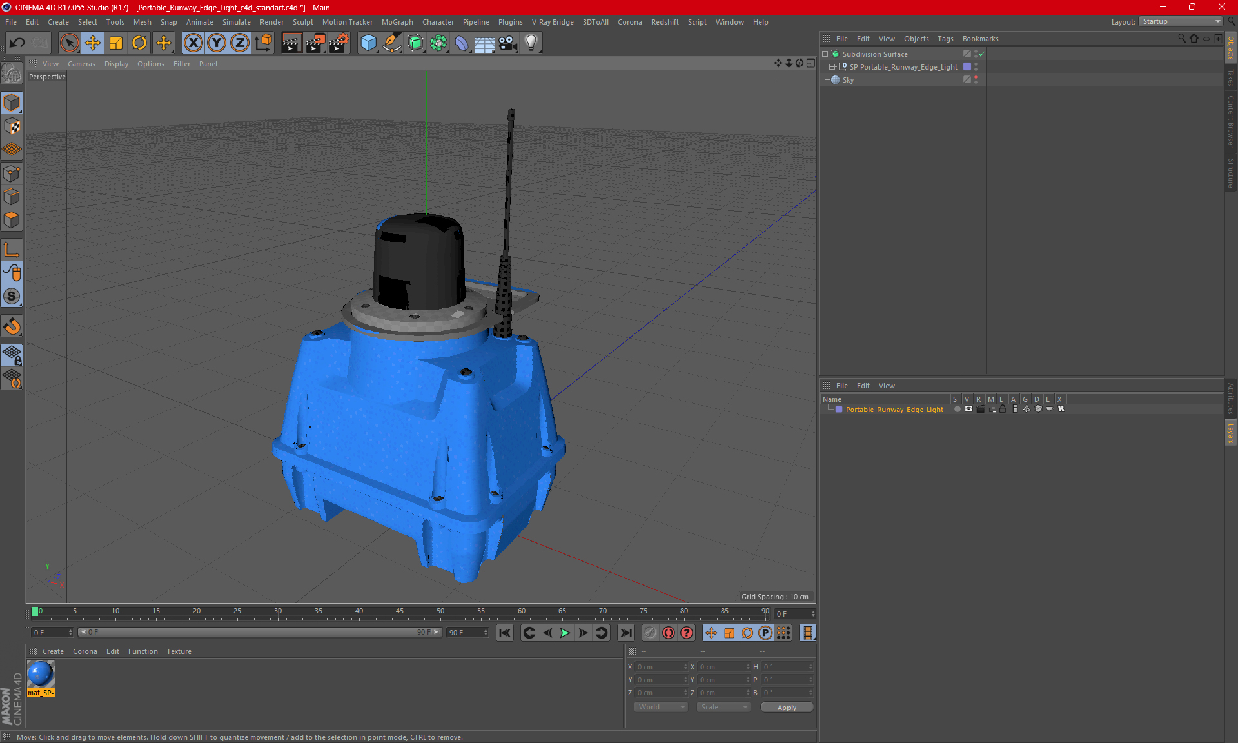Toggle Autokeying button

(669, 633)
